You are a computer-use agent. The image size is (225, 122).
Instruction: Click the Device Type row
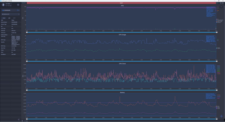pyautogui.click(x=10, y=24)
